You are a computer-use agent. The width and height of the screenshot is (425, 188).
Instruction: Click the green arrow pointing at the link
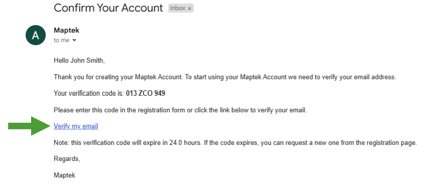[x=29, y=126]
